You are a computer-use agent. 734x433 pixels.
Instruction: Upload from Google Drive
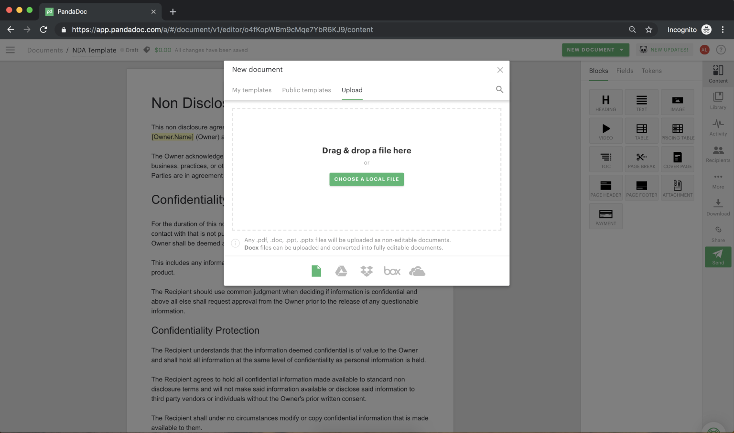(x=341, y=271)
